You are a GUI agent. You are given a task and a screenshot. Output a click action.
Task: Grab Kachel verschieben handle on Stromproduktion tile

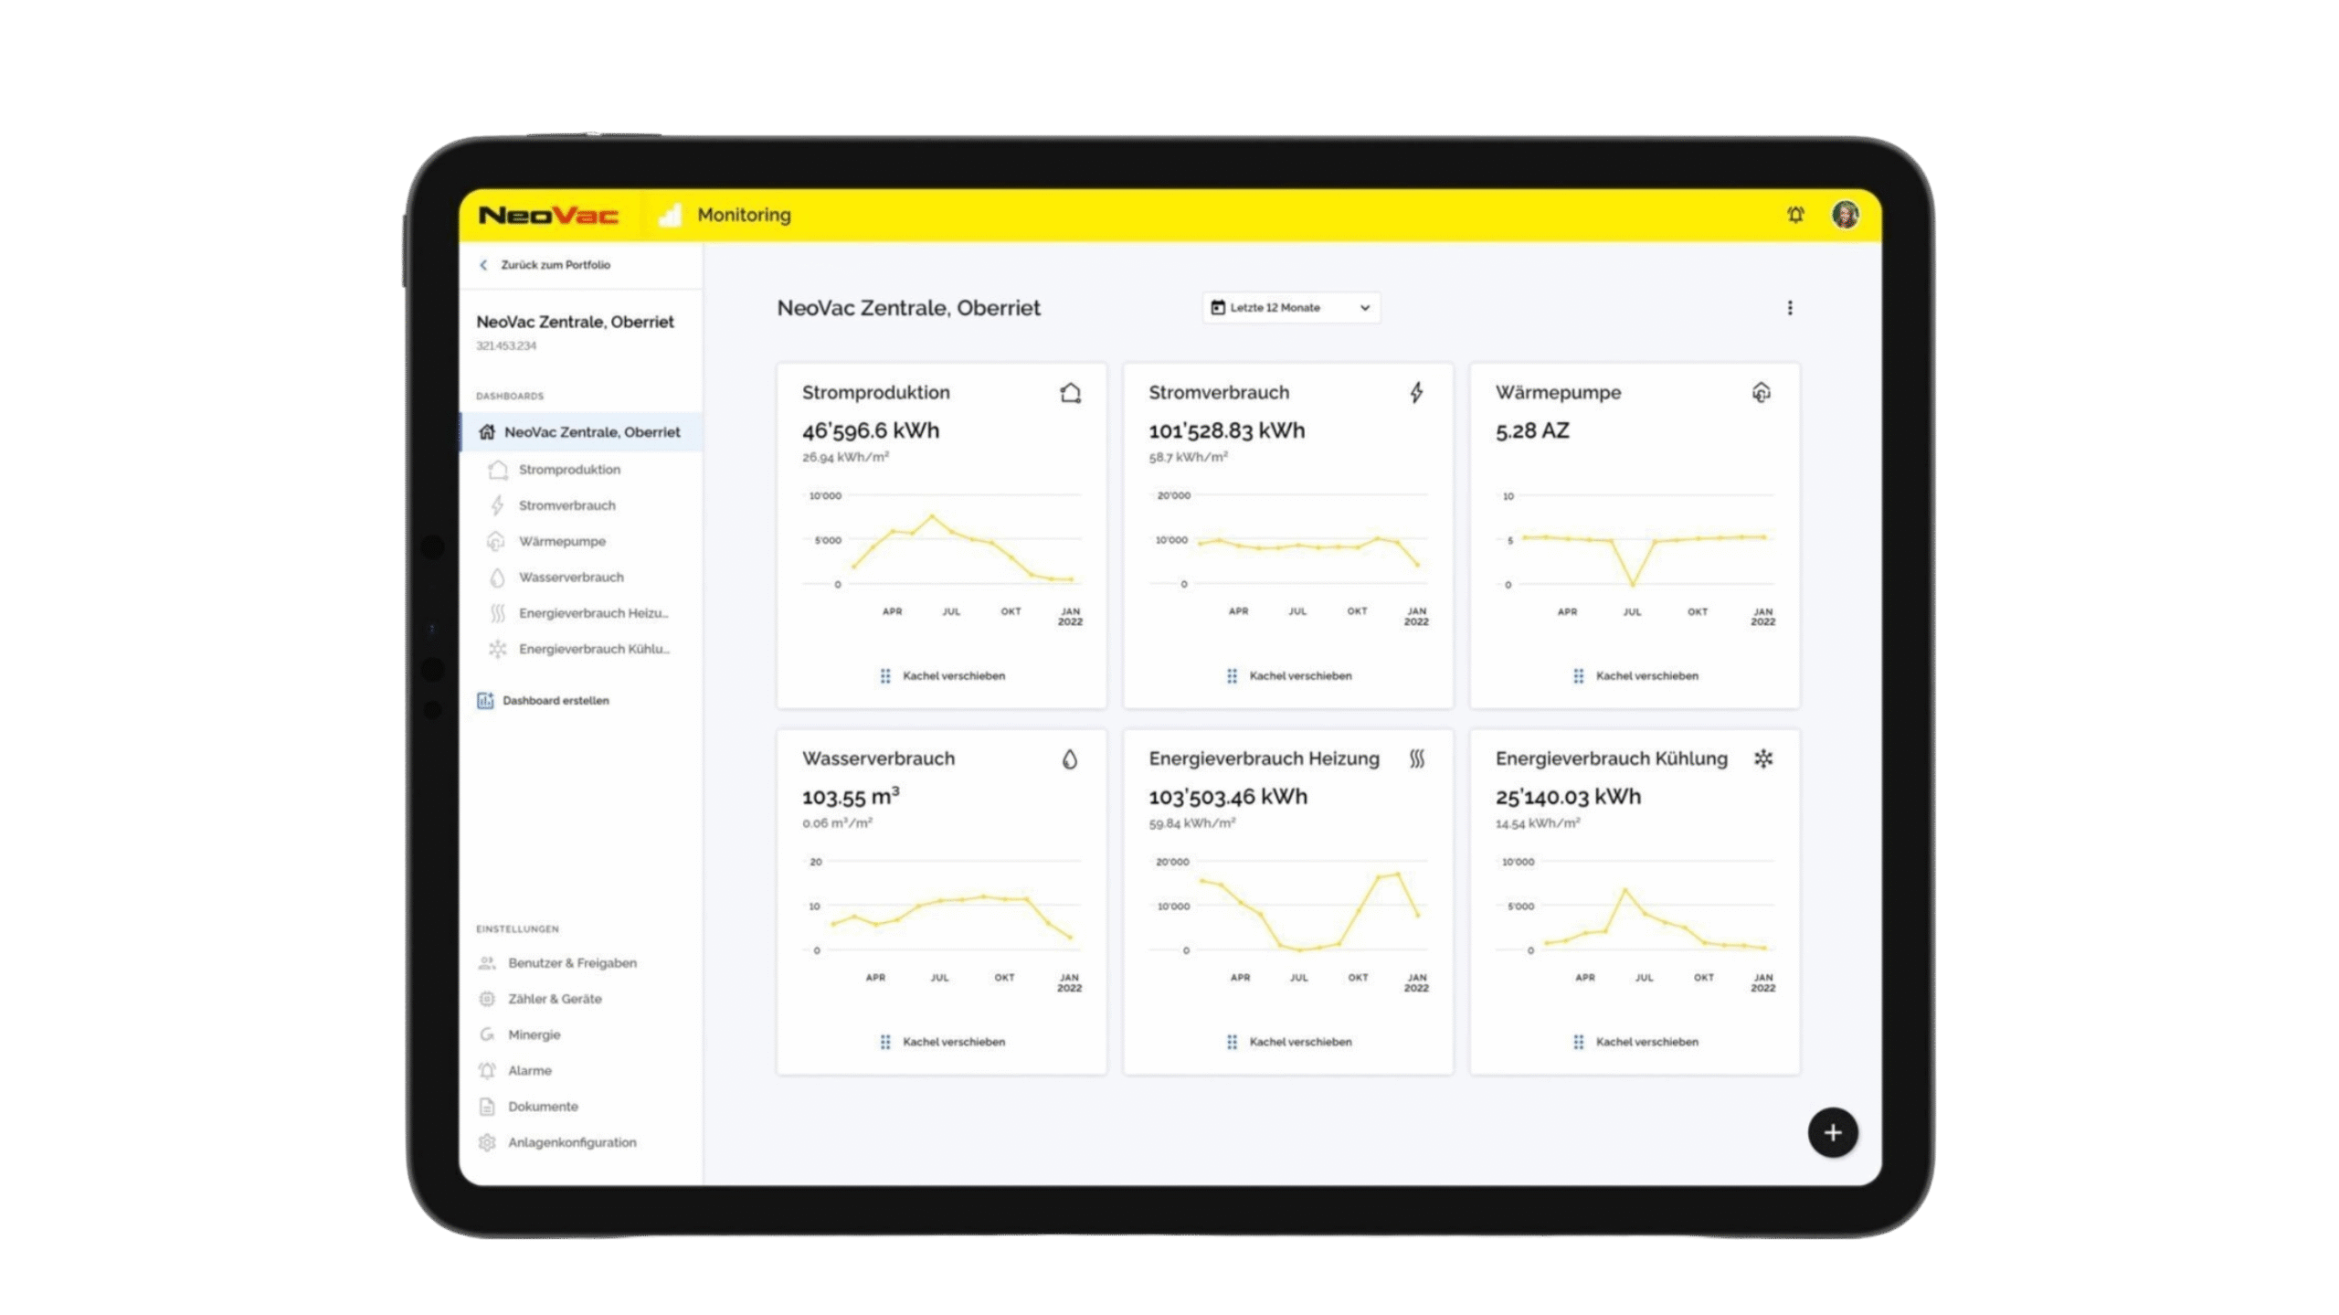(x=885, y=676)
